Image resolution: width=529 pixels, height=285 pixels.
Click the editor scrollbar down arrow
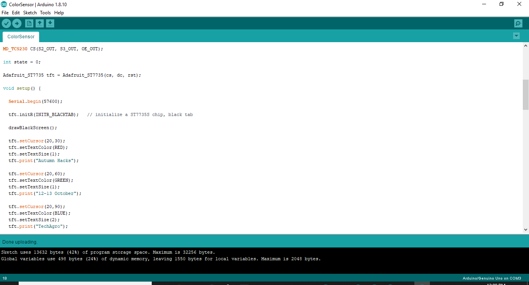pos(526,230)
